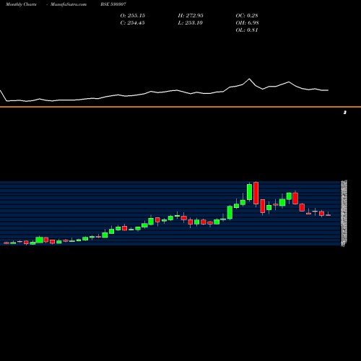This screenshot has height=361, width=361.
Task: Select the low value 'L: 253.10'
Action: [190, 23]
